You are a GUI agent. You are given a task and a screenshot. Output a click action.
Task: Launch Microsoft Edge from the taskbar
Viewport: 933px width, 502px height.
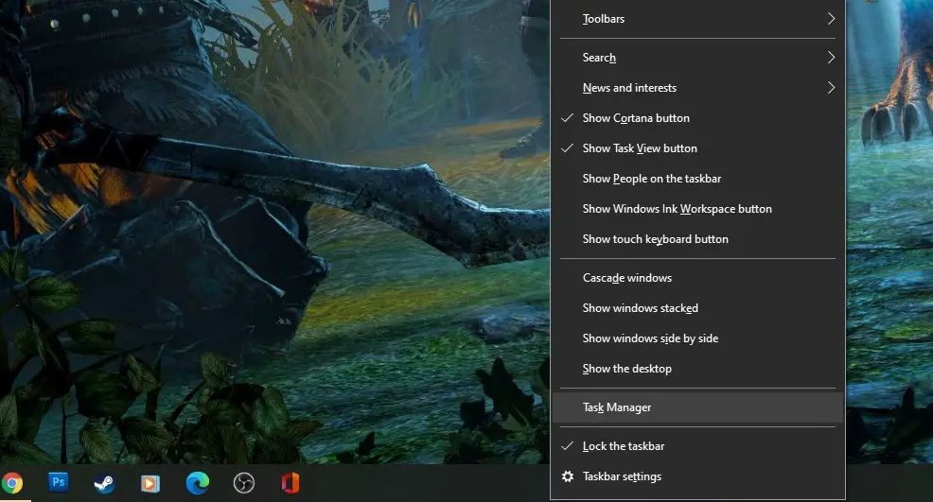coord(197,483)
